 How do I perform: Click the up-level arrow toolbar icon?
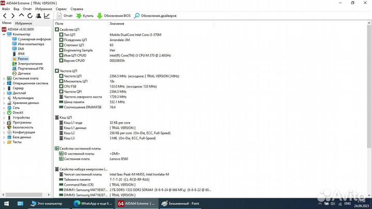point(21,16)
